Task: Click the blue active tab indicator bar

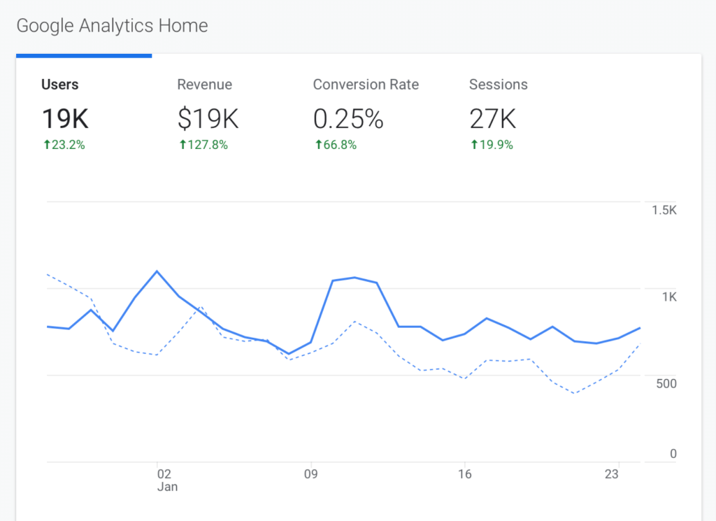Action: (x=84, y=55)
